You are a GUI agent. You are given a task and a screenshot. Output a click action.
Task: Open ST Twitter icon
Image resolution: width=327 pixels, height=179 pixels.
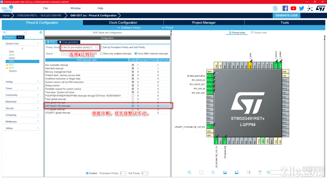pos(301,8)
